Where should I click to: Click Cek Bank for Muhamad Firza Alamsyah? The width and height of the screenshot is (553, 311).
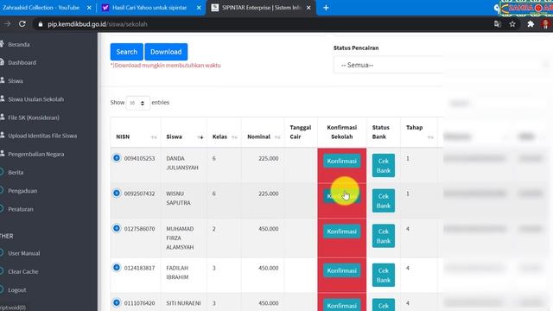(384, 236)
